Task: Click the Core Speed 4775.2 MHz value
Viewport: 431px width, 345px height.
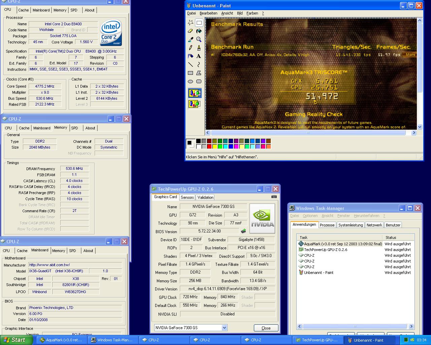Action: (45, 86)
